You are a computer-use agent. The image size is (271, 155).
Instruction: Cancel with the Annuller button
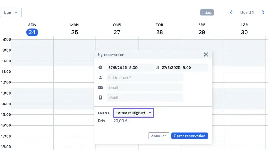pos(159,136)
